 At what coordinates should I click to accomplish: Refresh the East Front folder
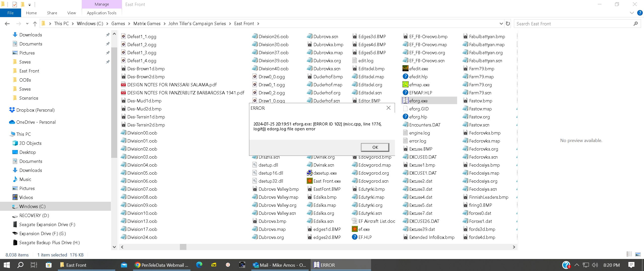[x=508, y=24]
